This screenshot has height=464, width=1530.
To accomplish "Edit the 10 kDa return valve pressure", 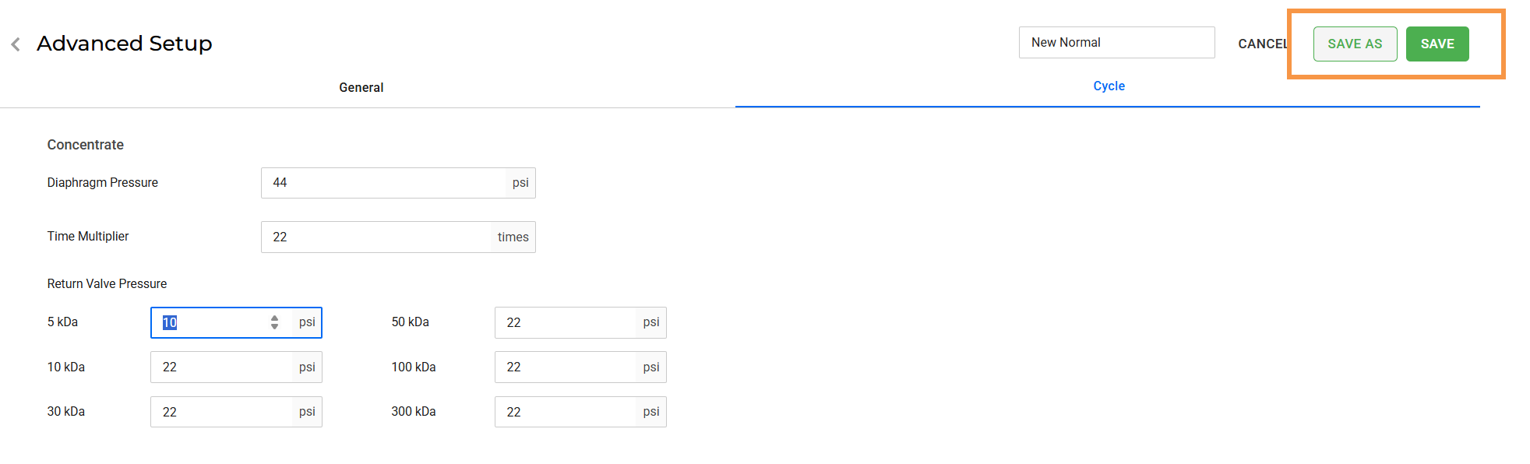I will point(221,367).
